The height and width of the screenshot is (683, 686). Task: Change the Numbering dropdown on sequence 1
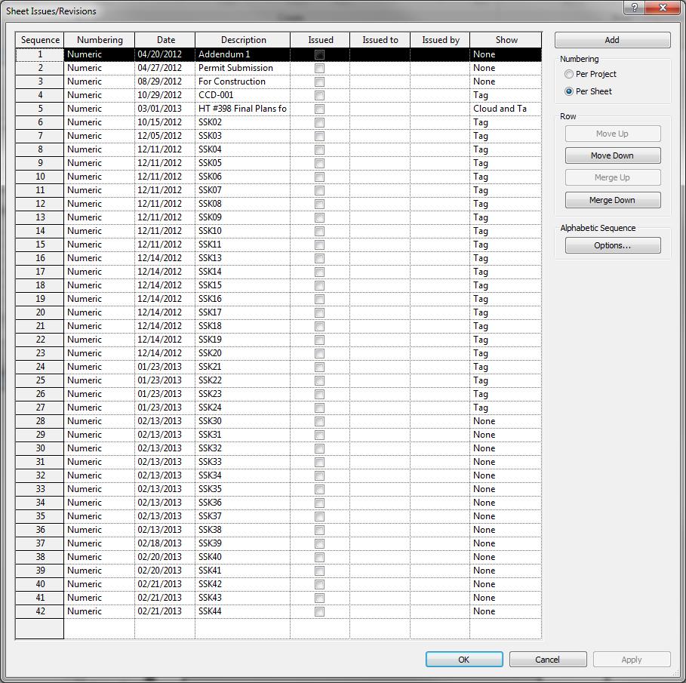click(x=99, y=54)
